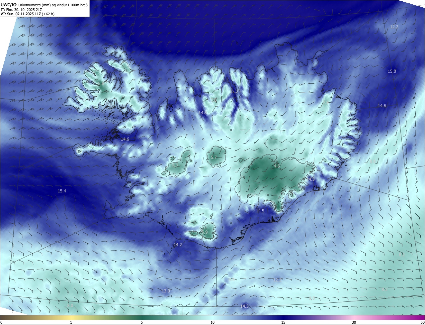
Task: Click the '1' tick on the colour scale
Action: pyautogui.click(x=71, y=322)
